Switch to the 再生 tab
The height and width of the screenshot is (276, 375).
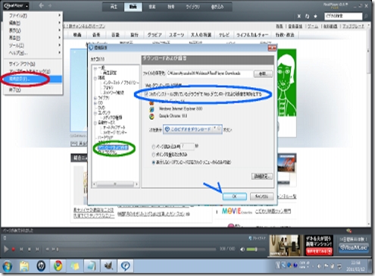pos(114,7)
